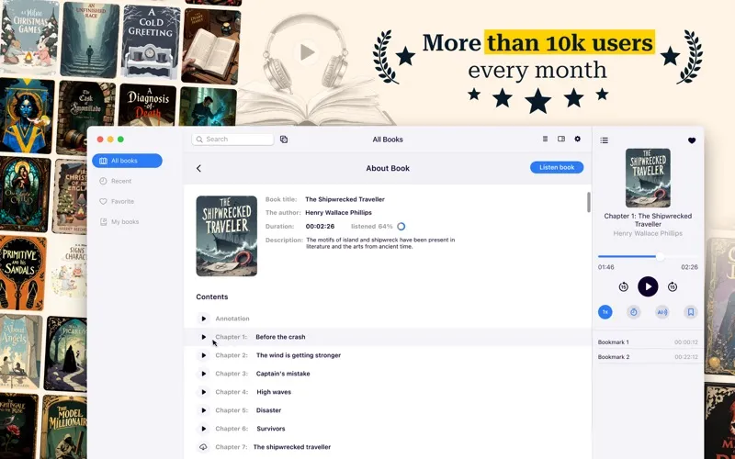Jump to Bookmark 1
Image resolution: width=735 pixels, height=459 pixels.
[x=648, y=341]
